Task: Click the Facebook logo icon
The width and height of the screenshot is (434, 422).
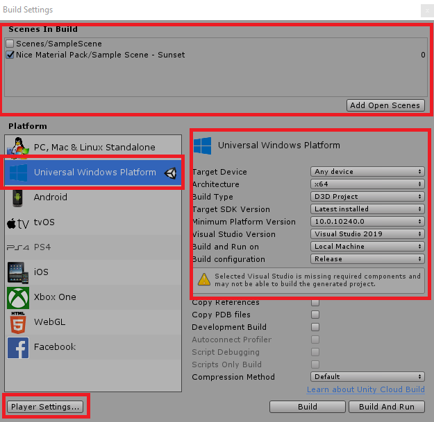Action: pos(18,348)
